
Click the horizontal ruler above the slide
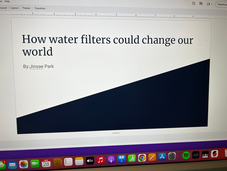pos(111,15)
